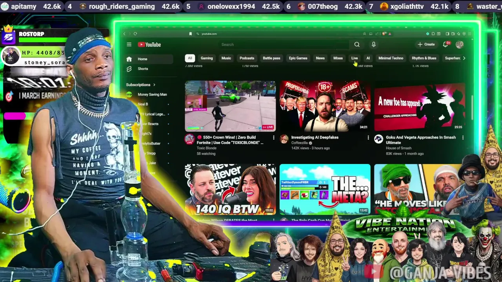Select the Minimal Techno filter chip
502x282 pixels.
pyautogui.click(x=391, y=58)
